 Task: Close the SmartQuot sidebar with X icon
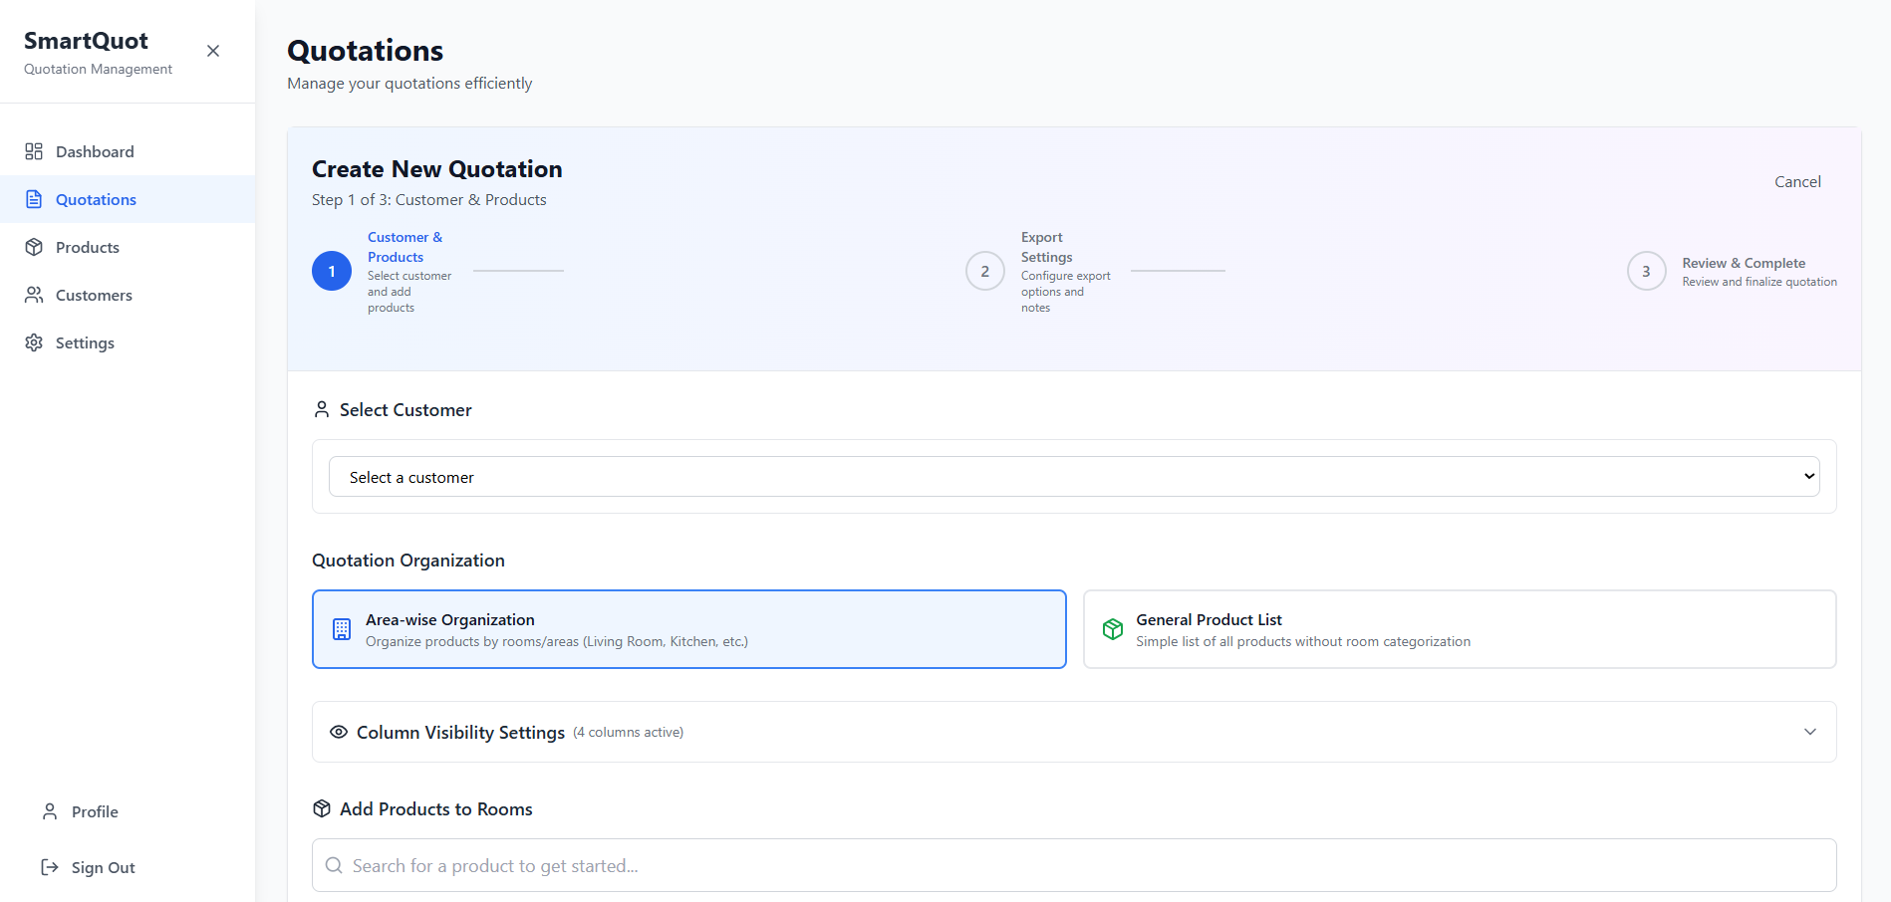coord(213,51)
